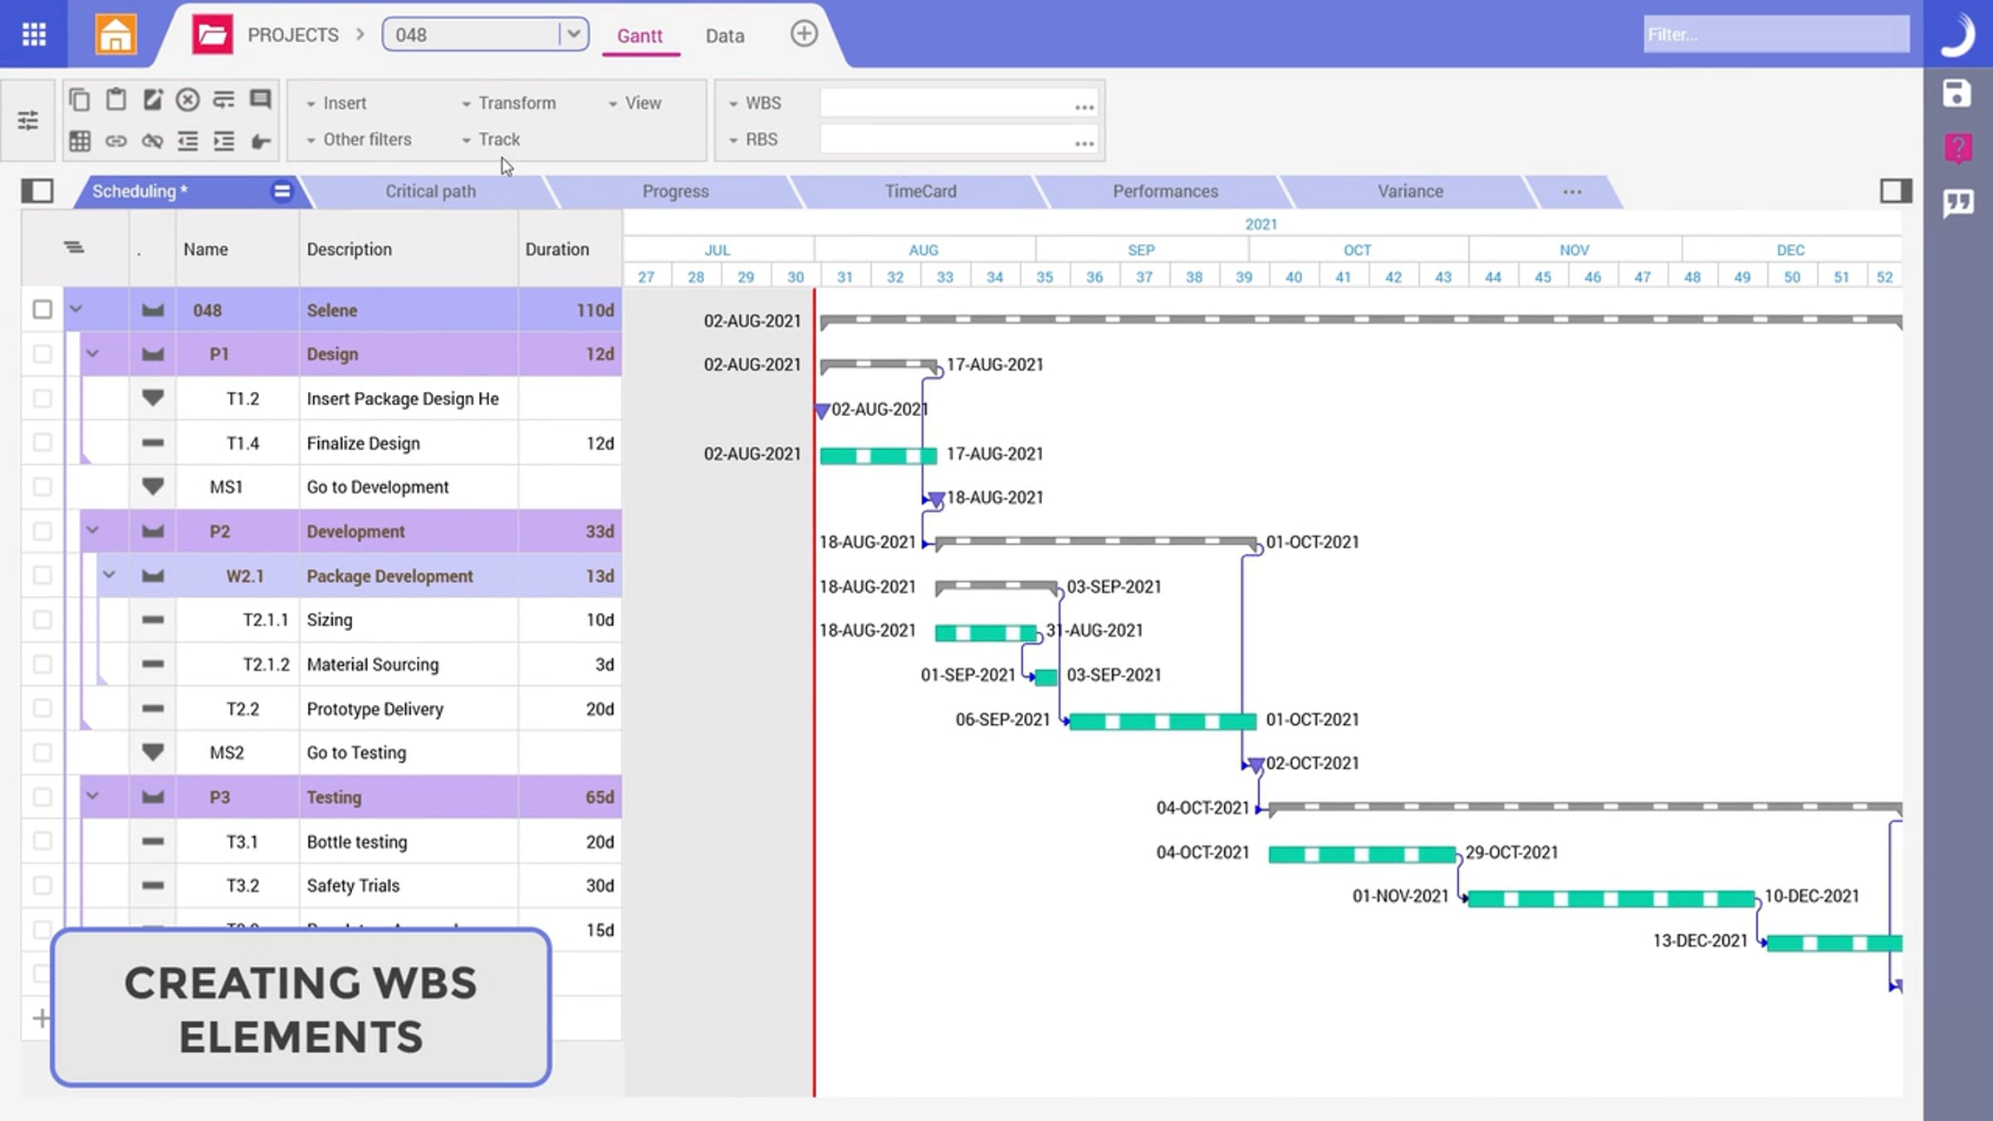Click the comment bubble toolbar icon
1993x1121 pixels.
(261, 100)
